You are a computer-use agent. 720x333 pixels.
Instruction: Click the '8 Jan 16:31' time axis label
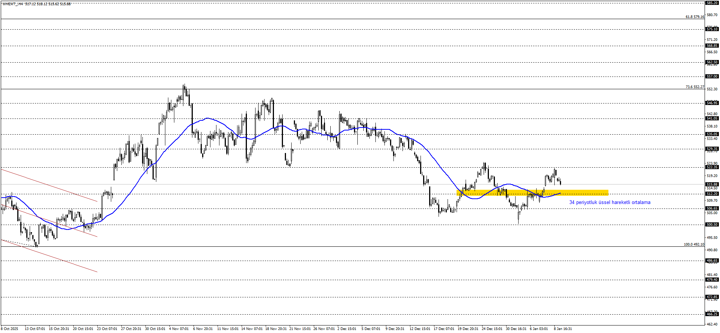[x=563, y=329]
